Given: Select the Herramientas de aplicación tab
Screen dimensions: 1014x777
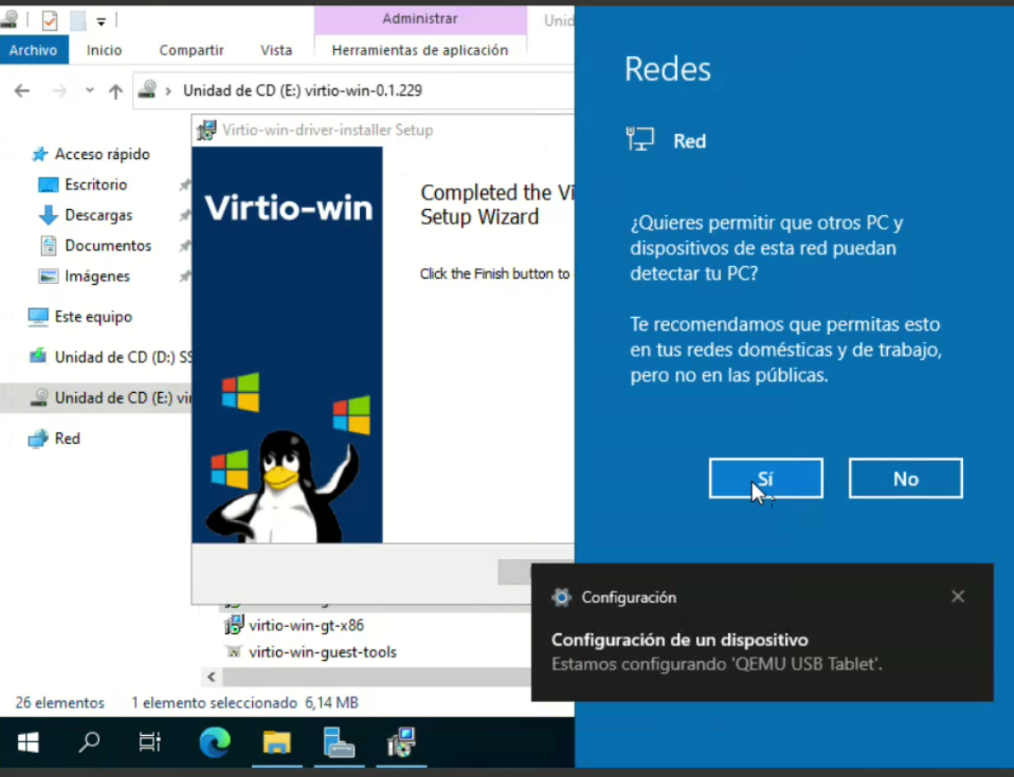Looking at the screenshot, I should [x=419, y=50].
